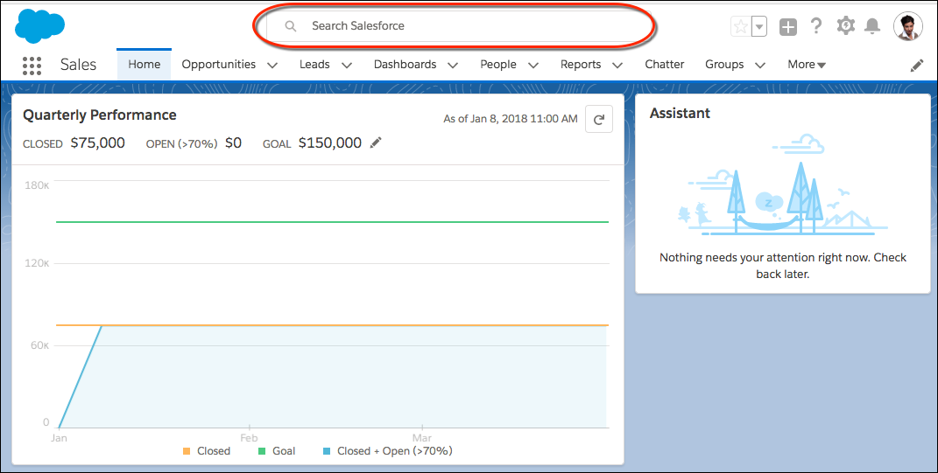Open the setup gear icon
The image size is (938, 473).
pos(845,25)
